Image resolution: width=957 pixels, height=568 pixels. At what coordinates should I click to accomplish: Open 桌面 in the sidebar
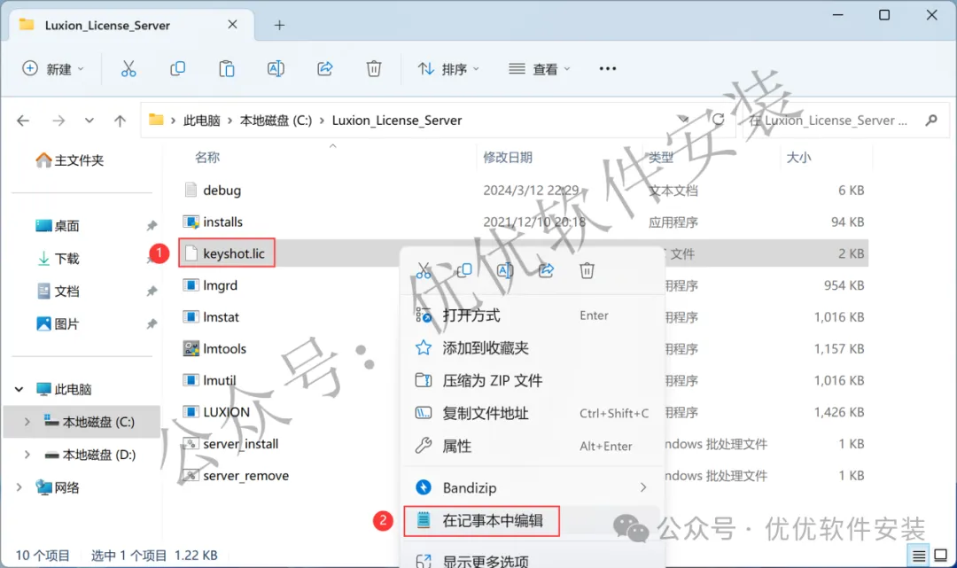[58, 226]
